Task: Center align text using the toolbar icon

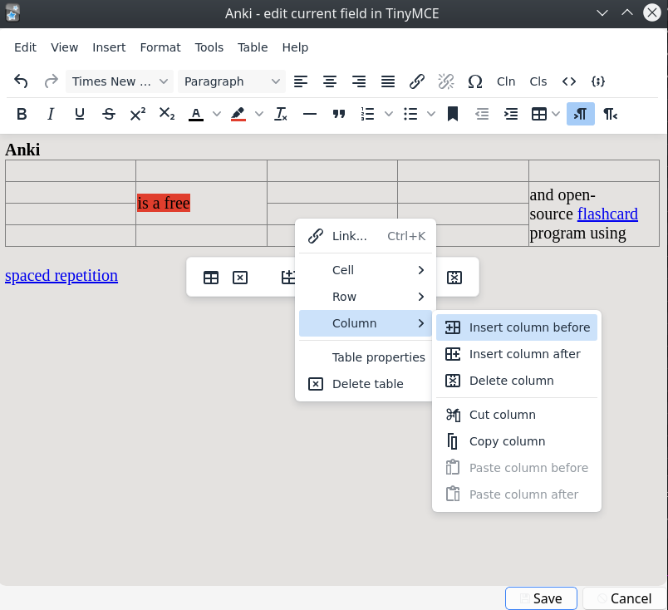Action: 330,81
